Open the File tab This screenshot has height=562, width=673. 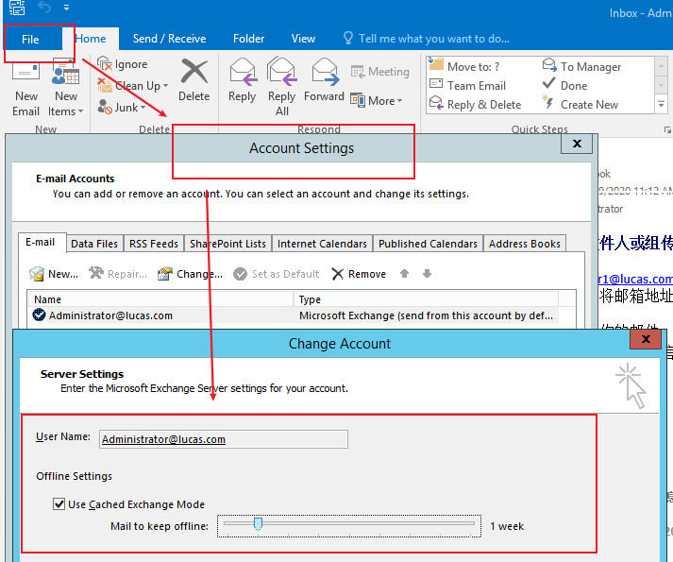pyautogui.click(x=30, y=39)
